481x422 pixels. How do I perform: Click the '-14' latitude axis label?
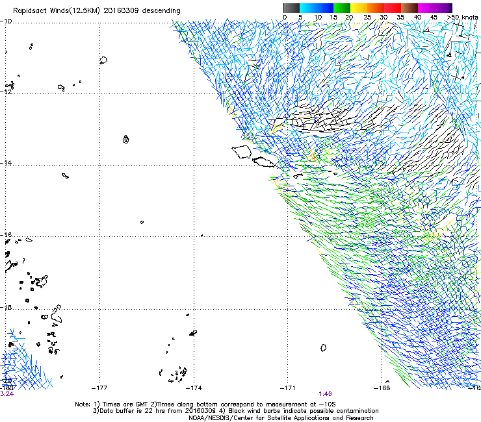coord(6,163)
